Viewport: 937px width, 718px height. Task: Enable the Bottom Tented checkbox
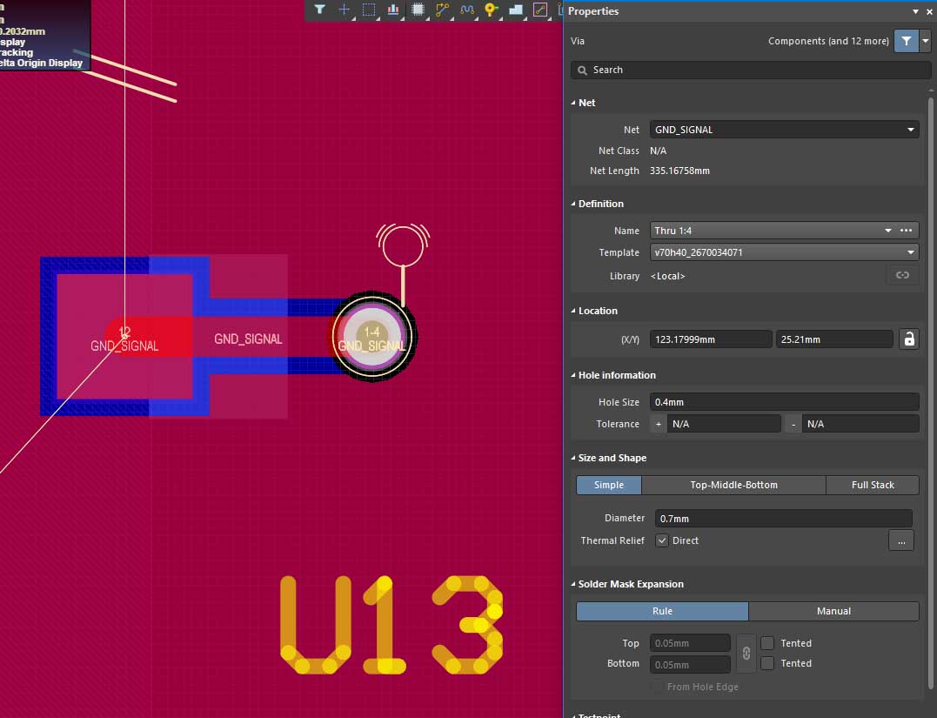767,663
